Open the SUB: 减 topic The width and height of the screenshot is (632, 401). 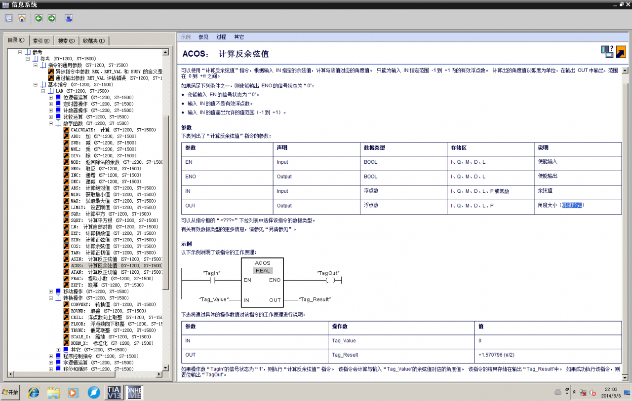[103, 143]
